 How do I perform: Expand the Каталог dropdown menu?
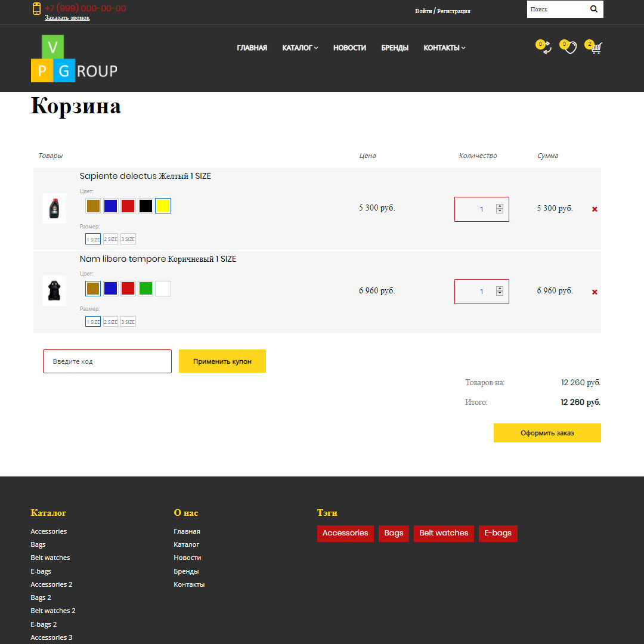tap(300, 48)
